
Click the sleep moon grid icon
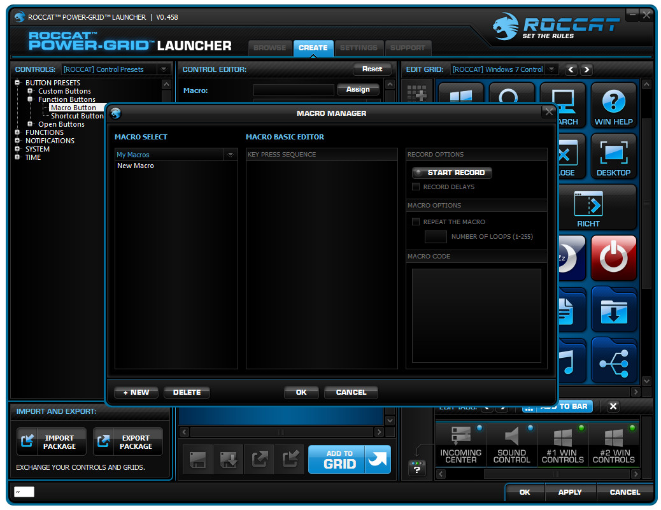[572, 258]
